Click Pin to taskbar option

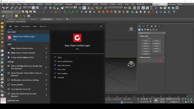(x=62, y=74)
